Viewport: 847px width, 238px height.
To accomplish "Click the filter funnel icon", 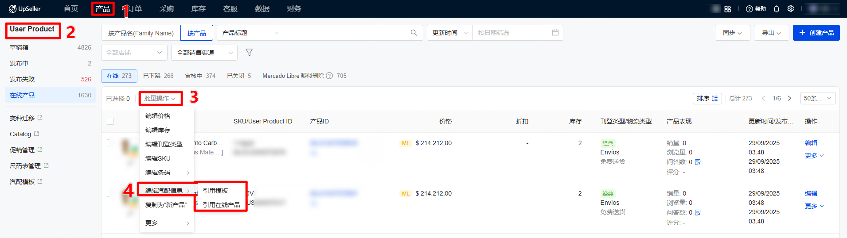I will point(249,53).
